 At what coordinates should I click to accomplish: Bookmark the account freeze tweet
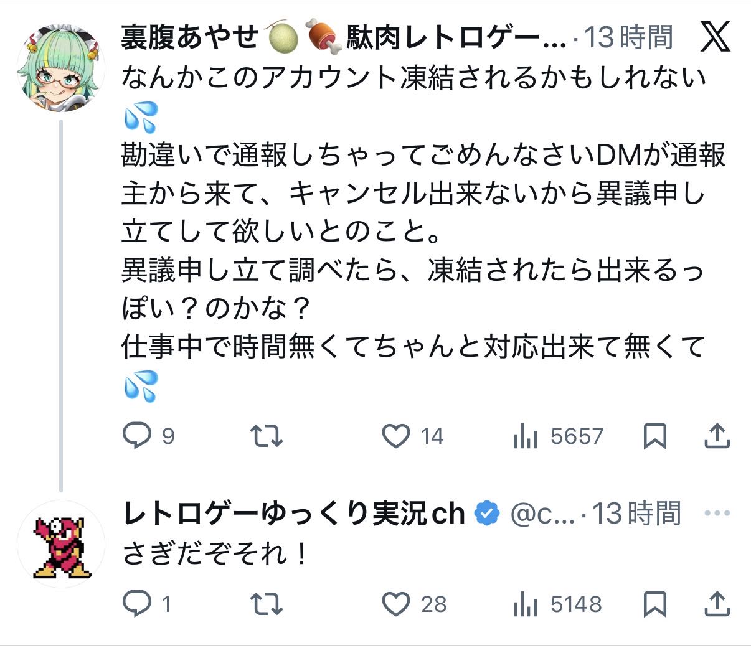click(654, 436)
